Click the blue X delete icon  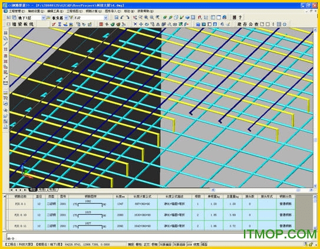click(135, 24)
